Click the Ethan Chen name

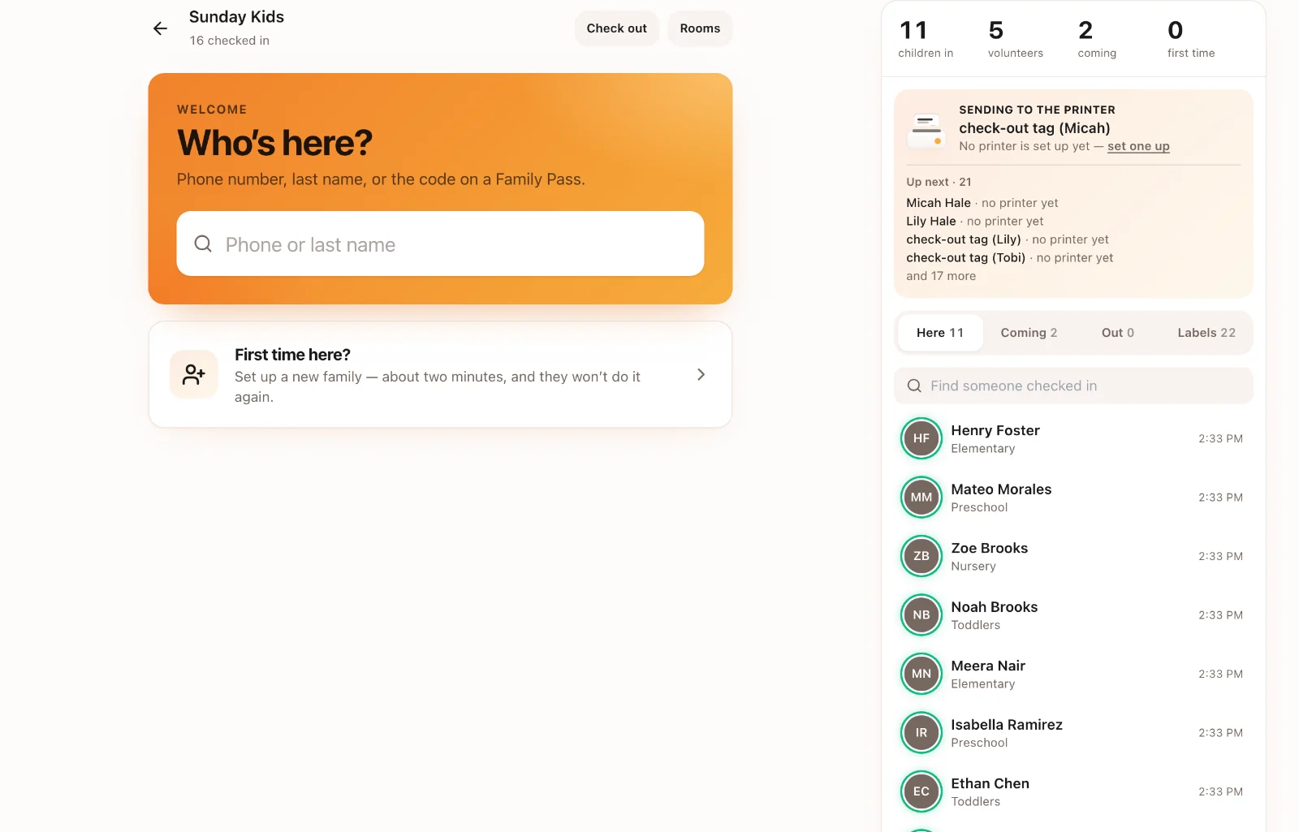point(990,783)
